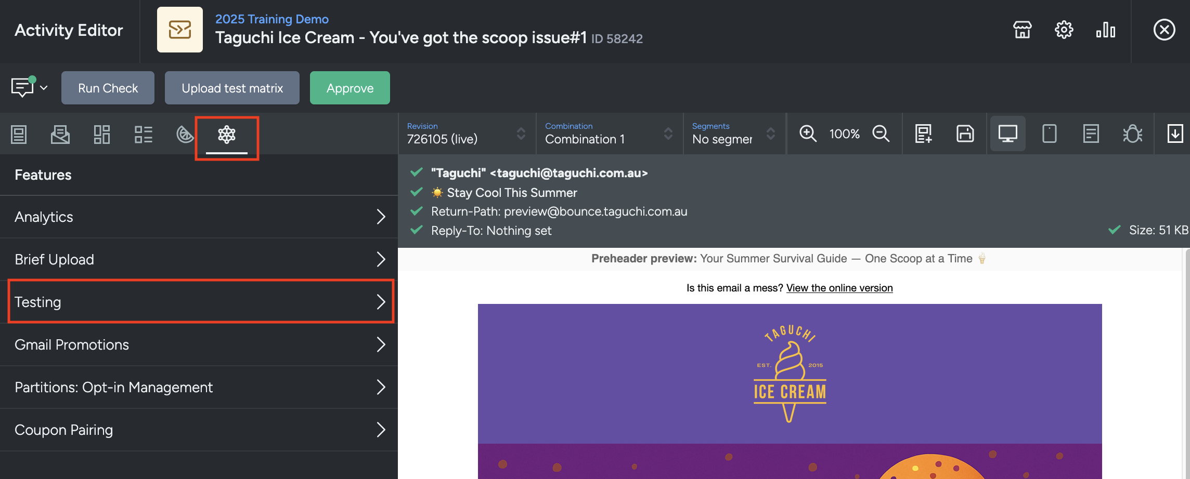The height and width of the screenshot is (479, 1190).
Task: Click the Stay Cool This Summer subject line
Action: 505,193
